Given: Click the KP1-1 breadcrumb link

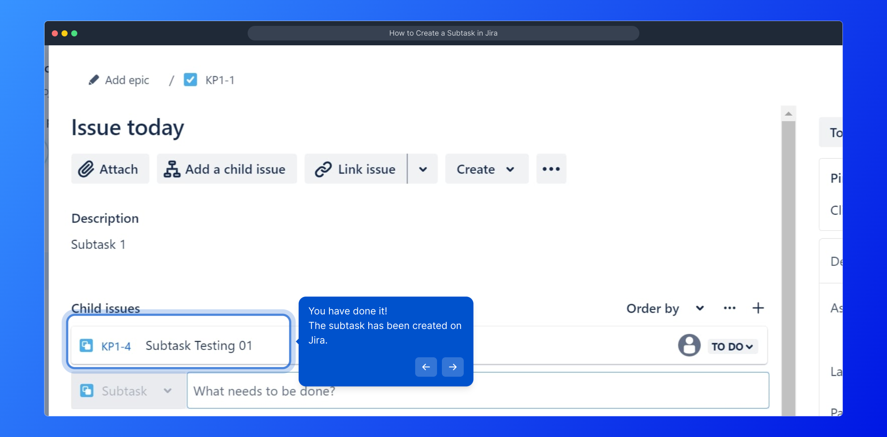Looking at the screenshot, I should pos(220,80).
